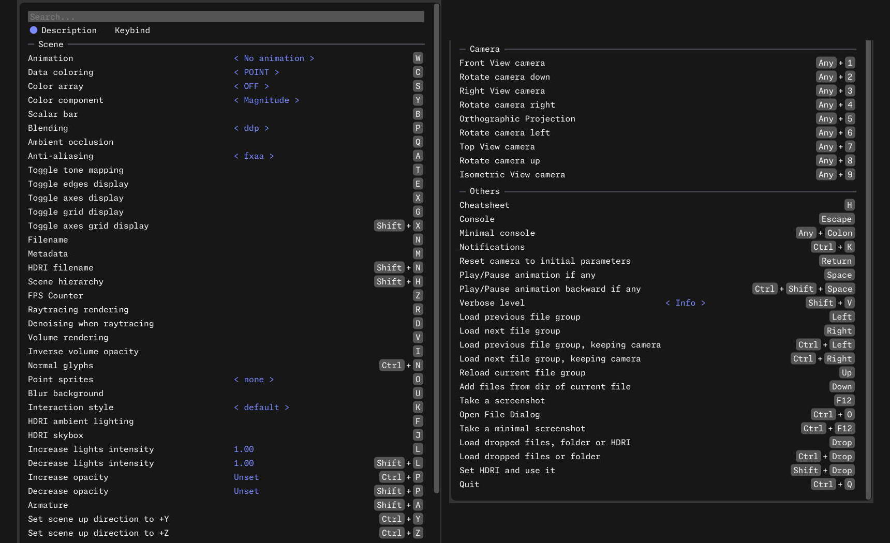
Task: Click right arrow after Magnitude component
Action: click(x=297, y=100)
